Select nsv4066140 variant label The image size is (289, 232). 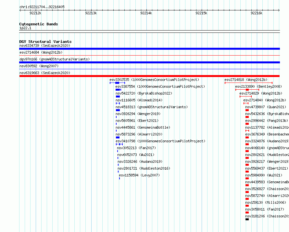[267, 148]
